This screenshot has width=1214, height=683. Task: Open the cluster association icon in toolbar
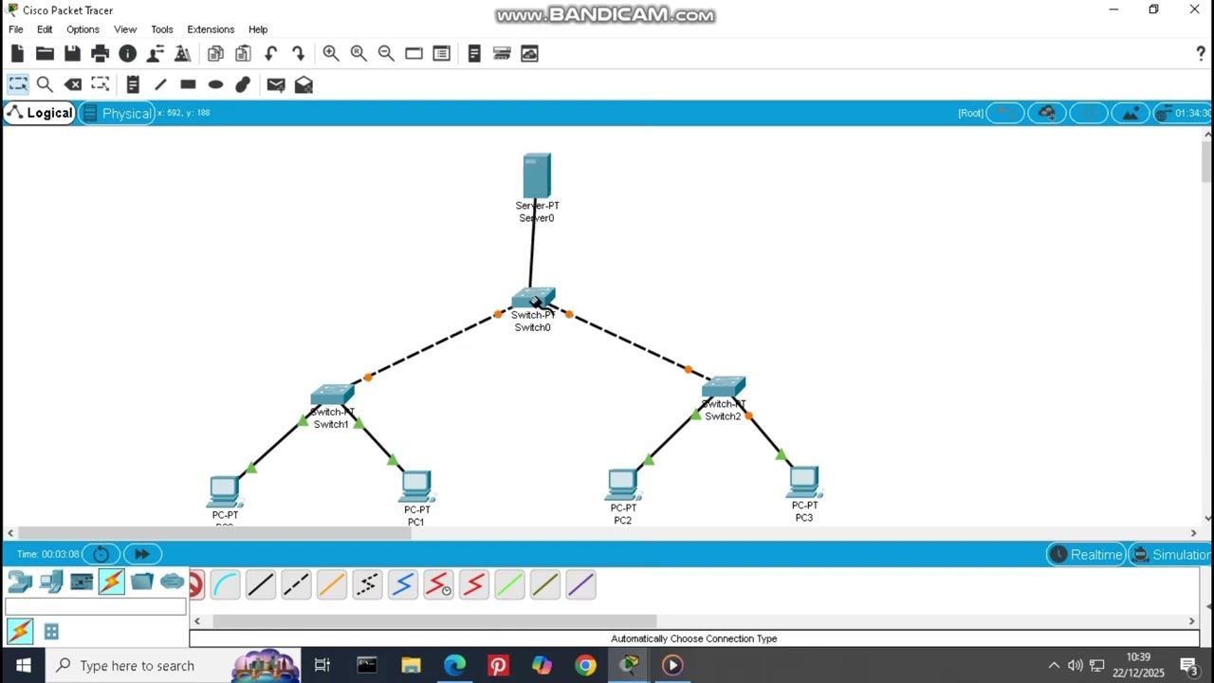(x=502, y=54)
